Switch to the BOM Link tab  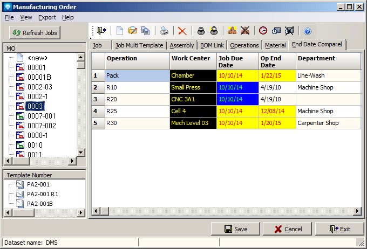tap(212, 45)
